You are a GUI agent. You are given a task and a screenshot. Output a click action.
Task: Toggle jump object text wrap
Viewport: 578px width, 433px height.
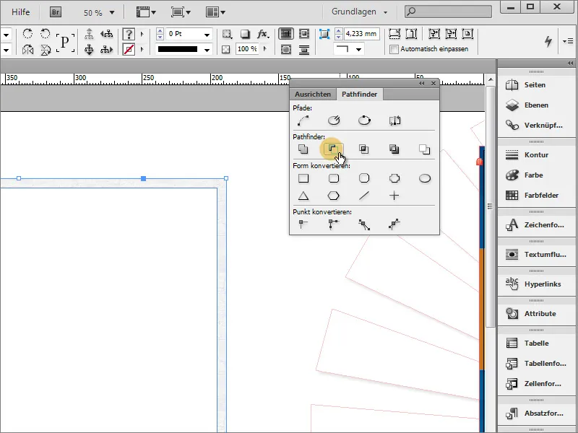pos(304,49)
